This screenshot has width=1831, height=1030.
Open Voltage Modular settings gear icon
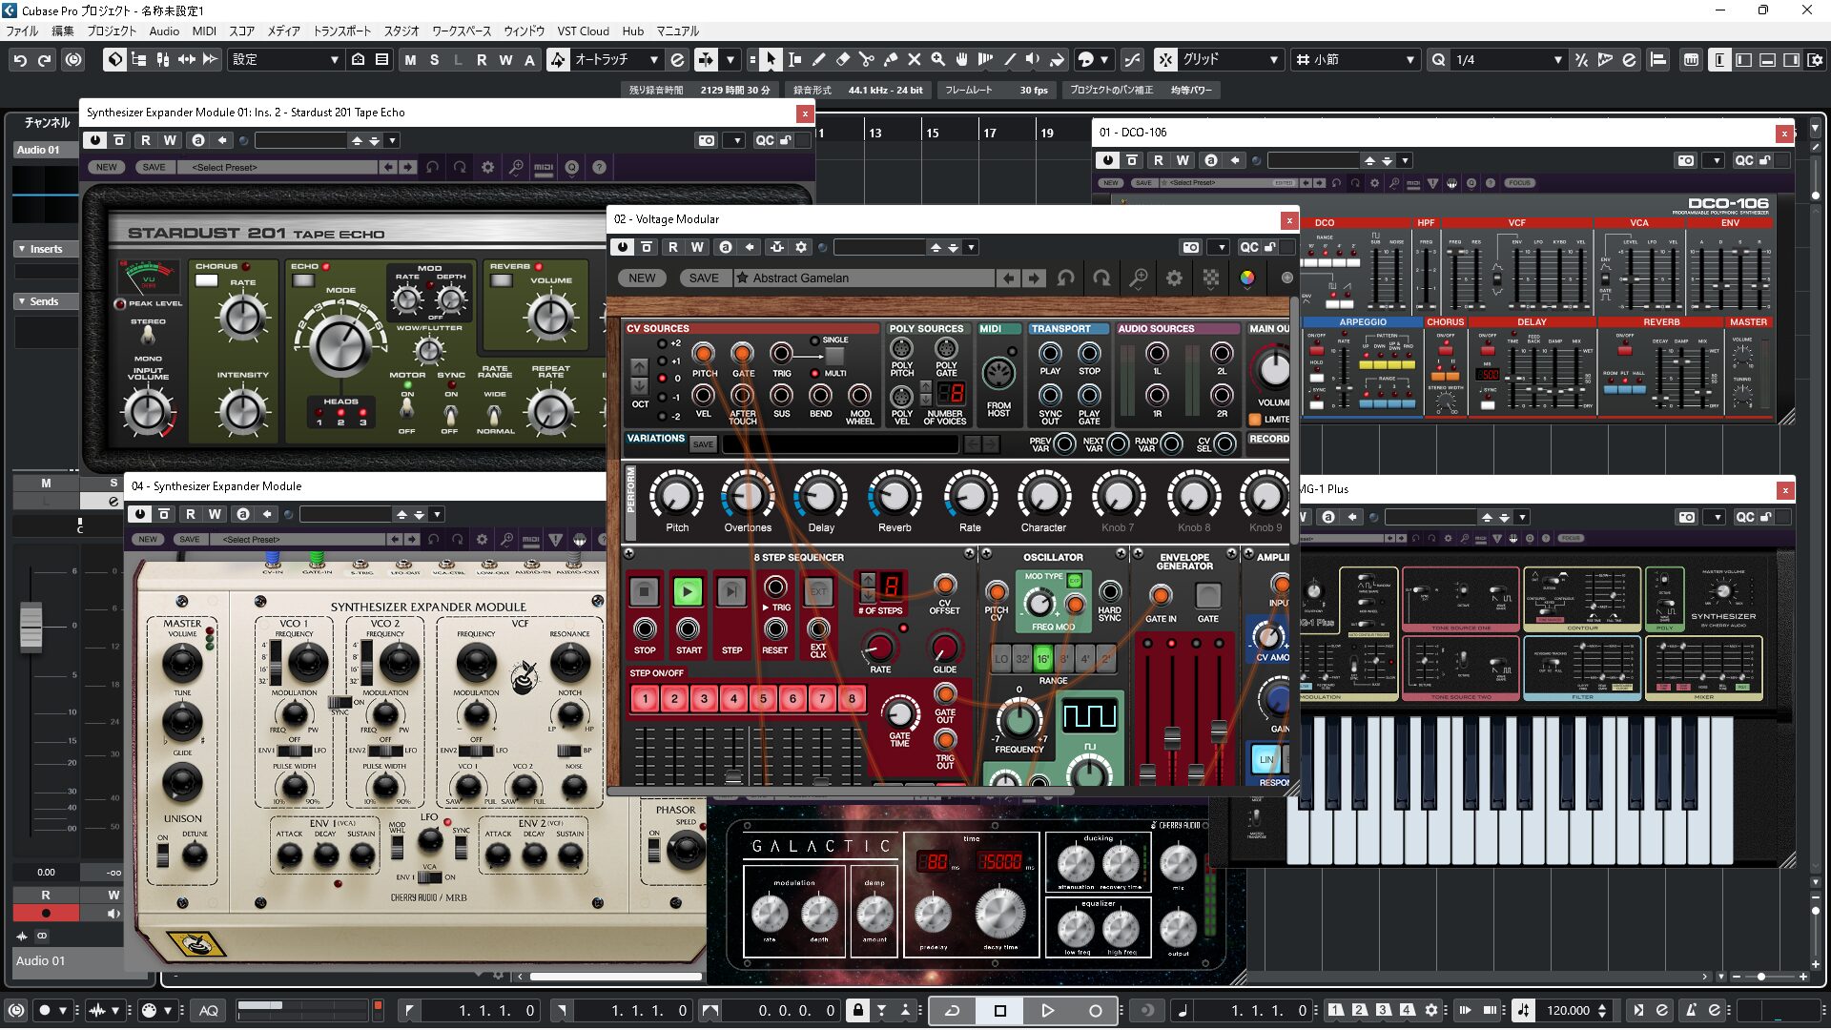[1174, 278]
